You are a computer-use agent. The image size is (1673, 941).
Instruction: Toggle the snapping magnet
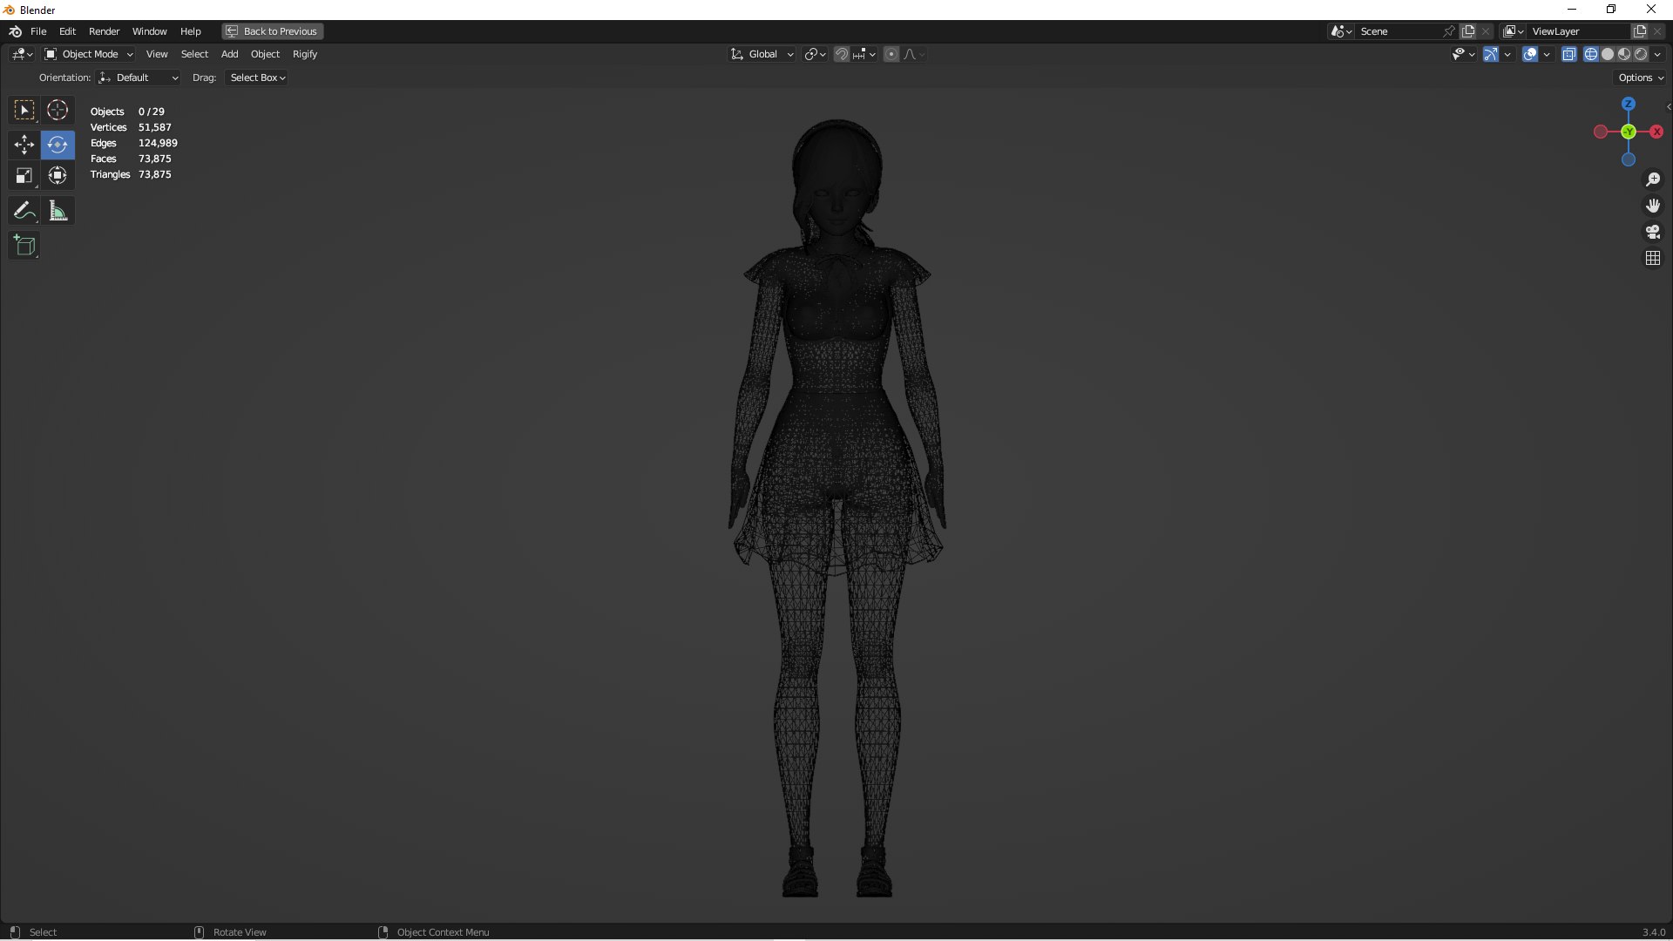coord(842,54)
